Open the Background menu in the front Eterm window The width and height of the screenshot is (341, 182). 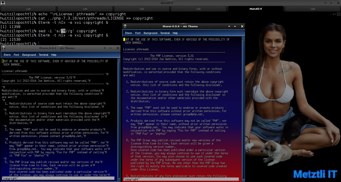pyautogui.click(x=151, y=33)
